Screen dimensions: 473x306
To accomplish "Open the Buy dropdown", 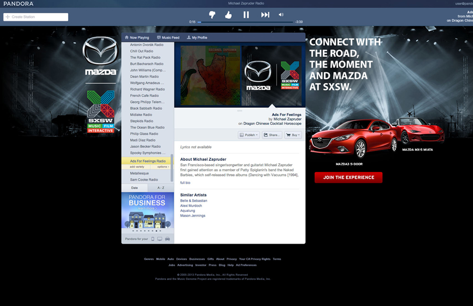I will point(293,135).
